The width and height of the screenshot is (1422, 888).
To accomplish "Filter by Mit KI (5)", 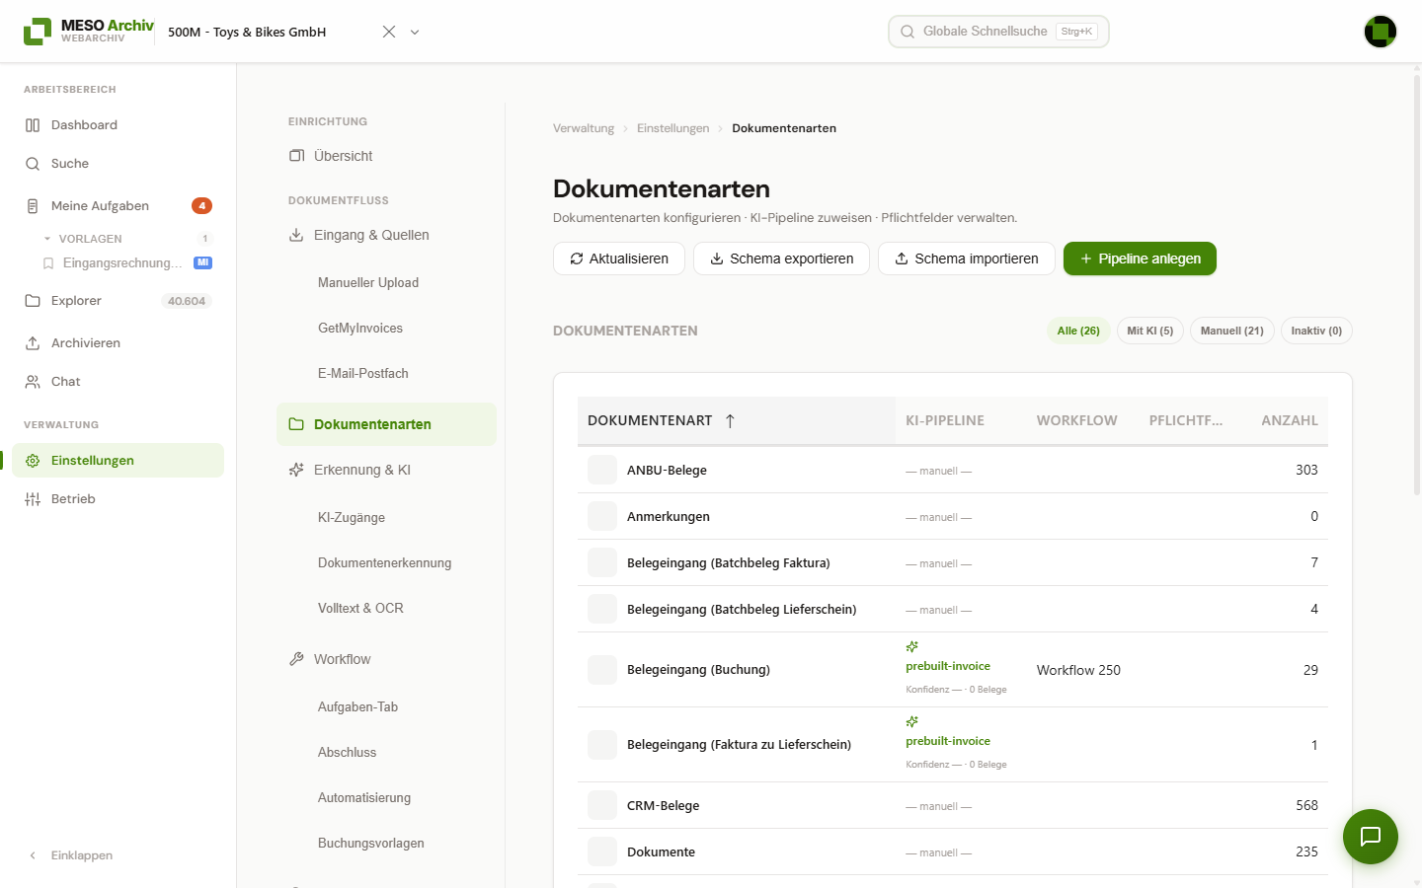I will [x=1150, y=331].
